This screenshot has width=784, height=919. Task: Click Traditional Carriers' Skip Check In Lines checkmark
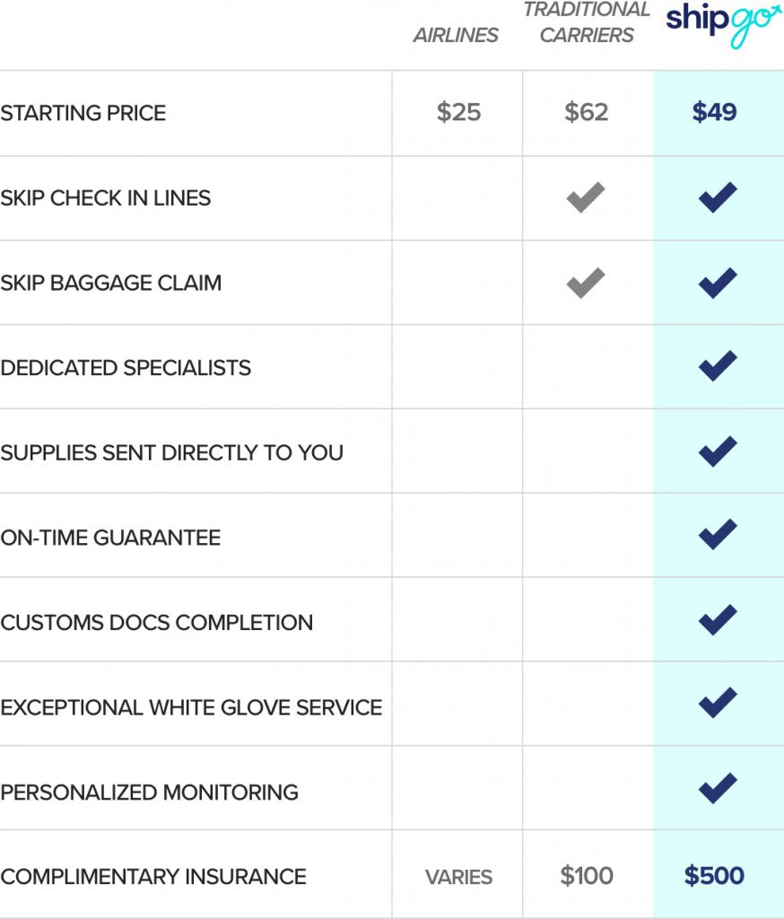coord(586,197)
